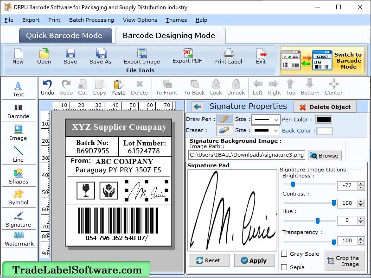The width and height of the screenshot is (371, 278).
Task: Open the Export menu
Action: (x=31, y=20)
